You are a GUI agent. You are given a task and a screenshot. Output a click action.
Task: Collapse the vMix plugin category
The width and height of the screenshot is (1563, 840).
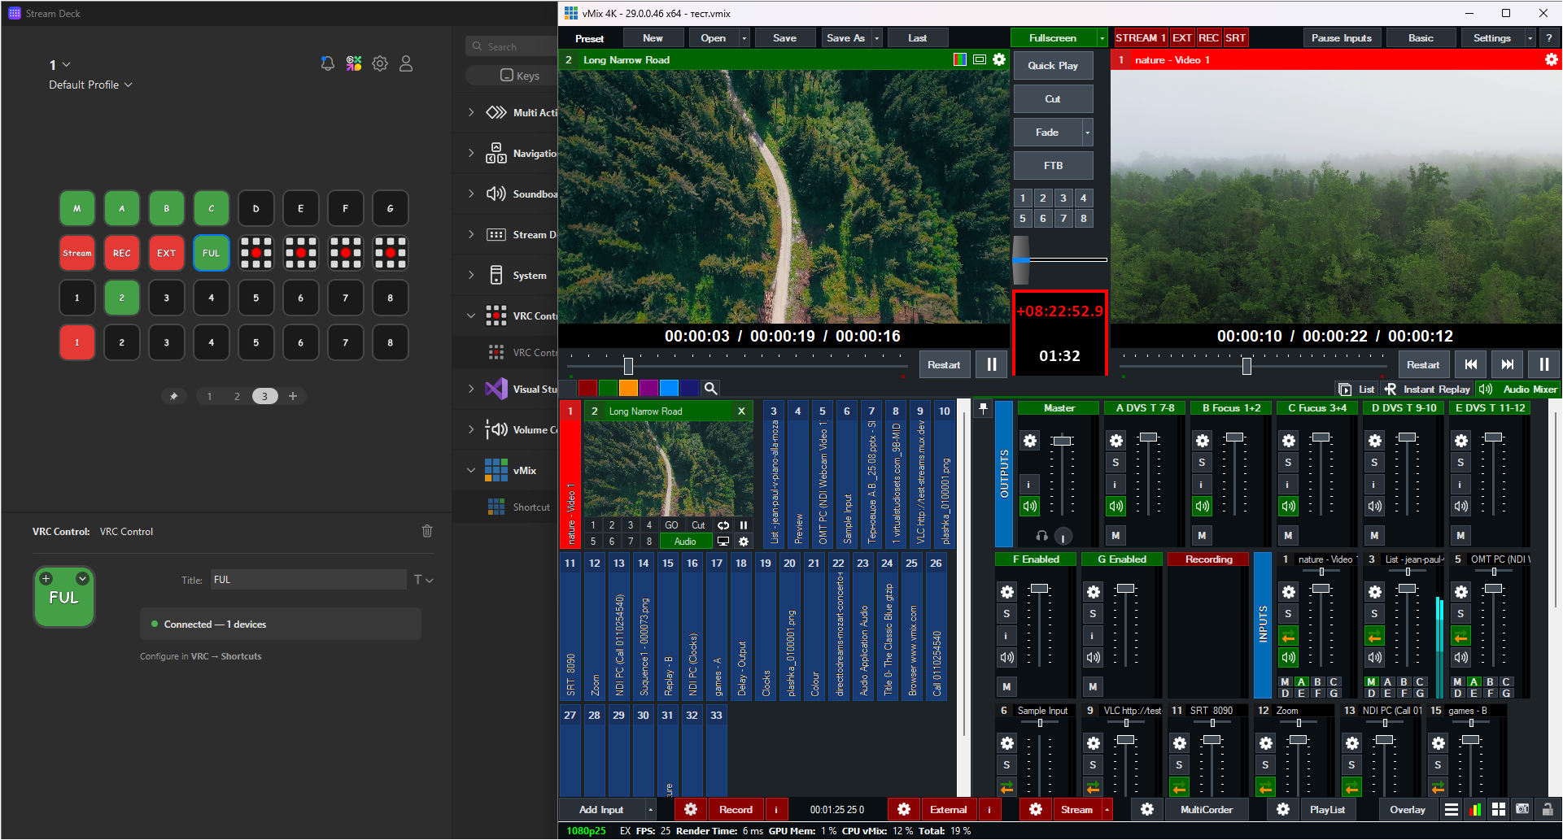471,470
